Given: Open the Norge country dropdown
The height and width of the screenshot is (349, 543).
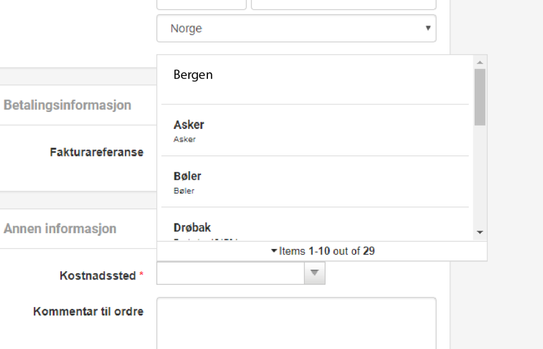Looking at the screenshot, I should pos(296,28).
